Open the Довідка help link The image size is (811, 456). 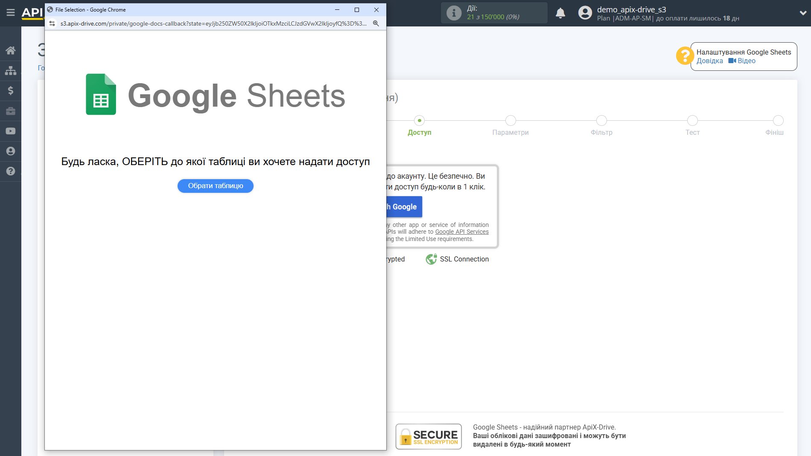click(709, 61)
